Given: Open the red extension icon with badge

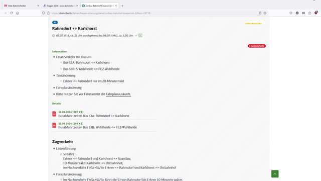Looking at the screenshot, I should point(316,13).
